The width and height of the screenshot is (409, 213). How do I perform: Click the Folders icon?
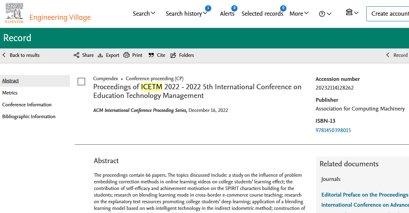[173, 55]
